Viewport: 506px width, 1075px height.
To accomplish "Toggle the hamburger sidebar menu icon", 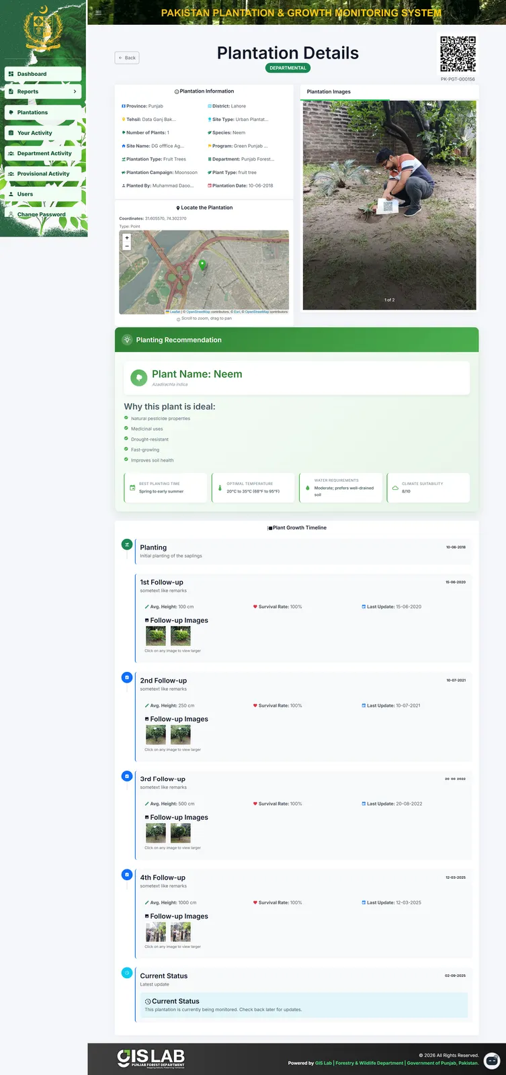I will click(99, 13).
